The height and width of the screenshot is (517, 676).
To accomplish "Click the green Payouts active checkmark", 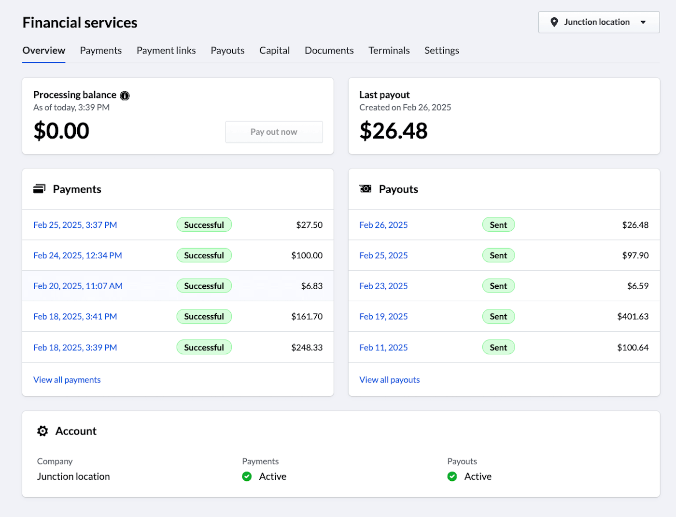I will (x=452, y=476).
